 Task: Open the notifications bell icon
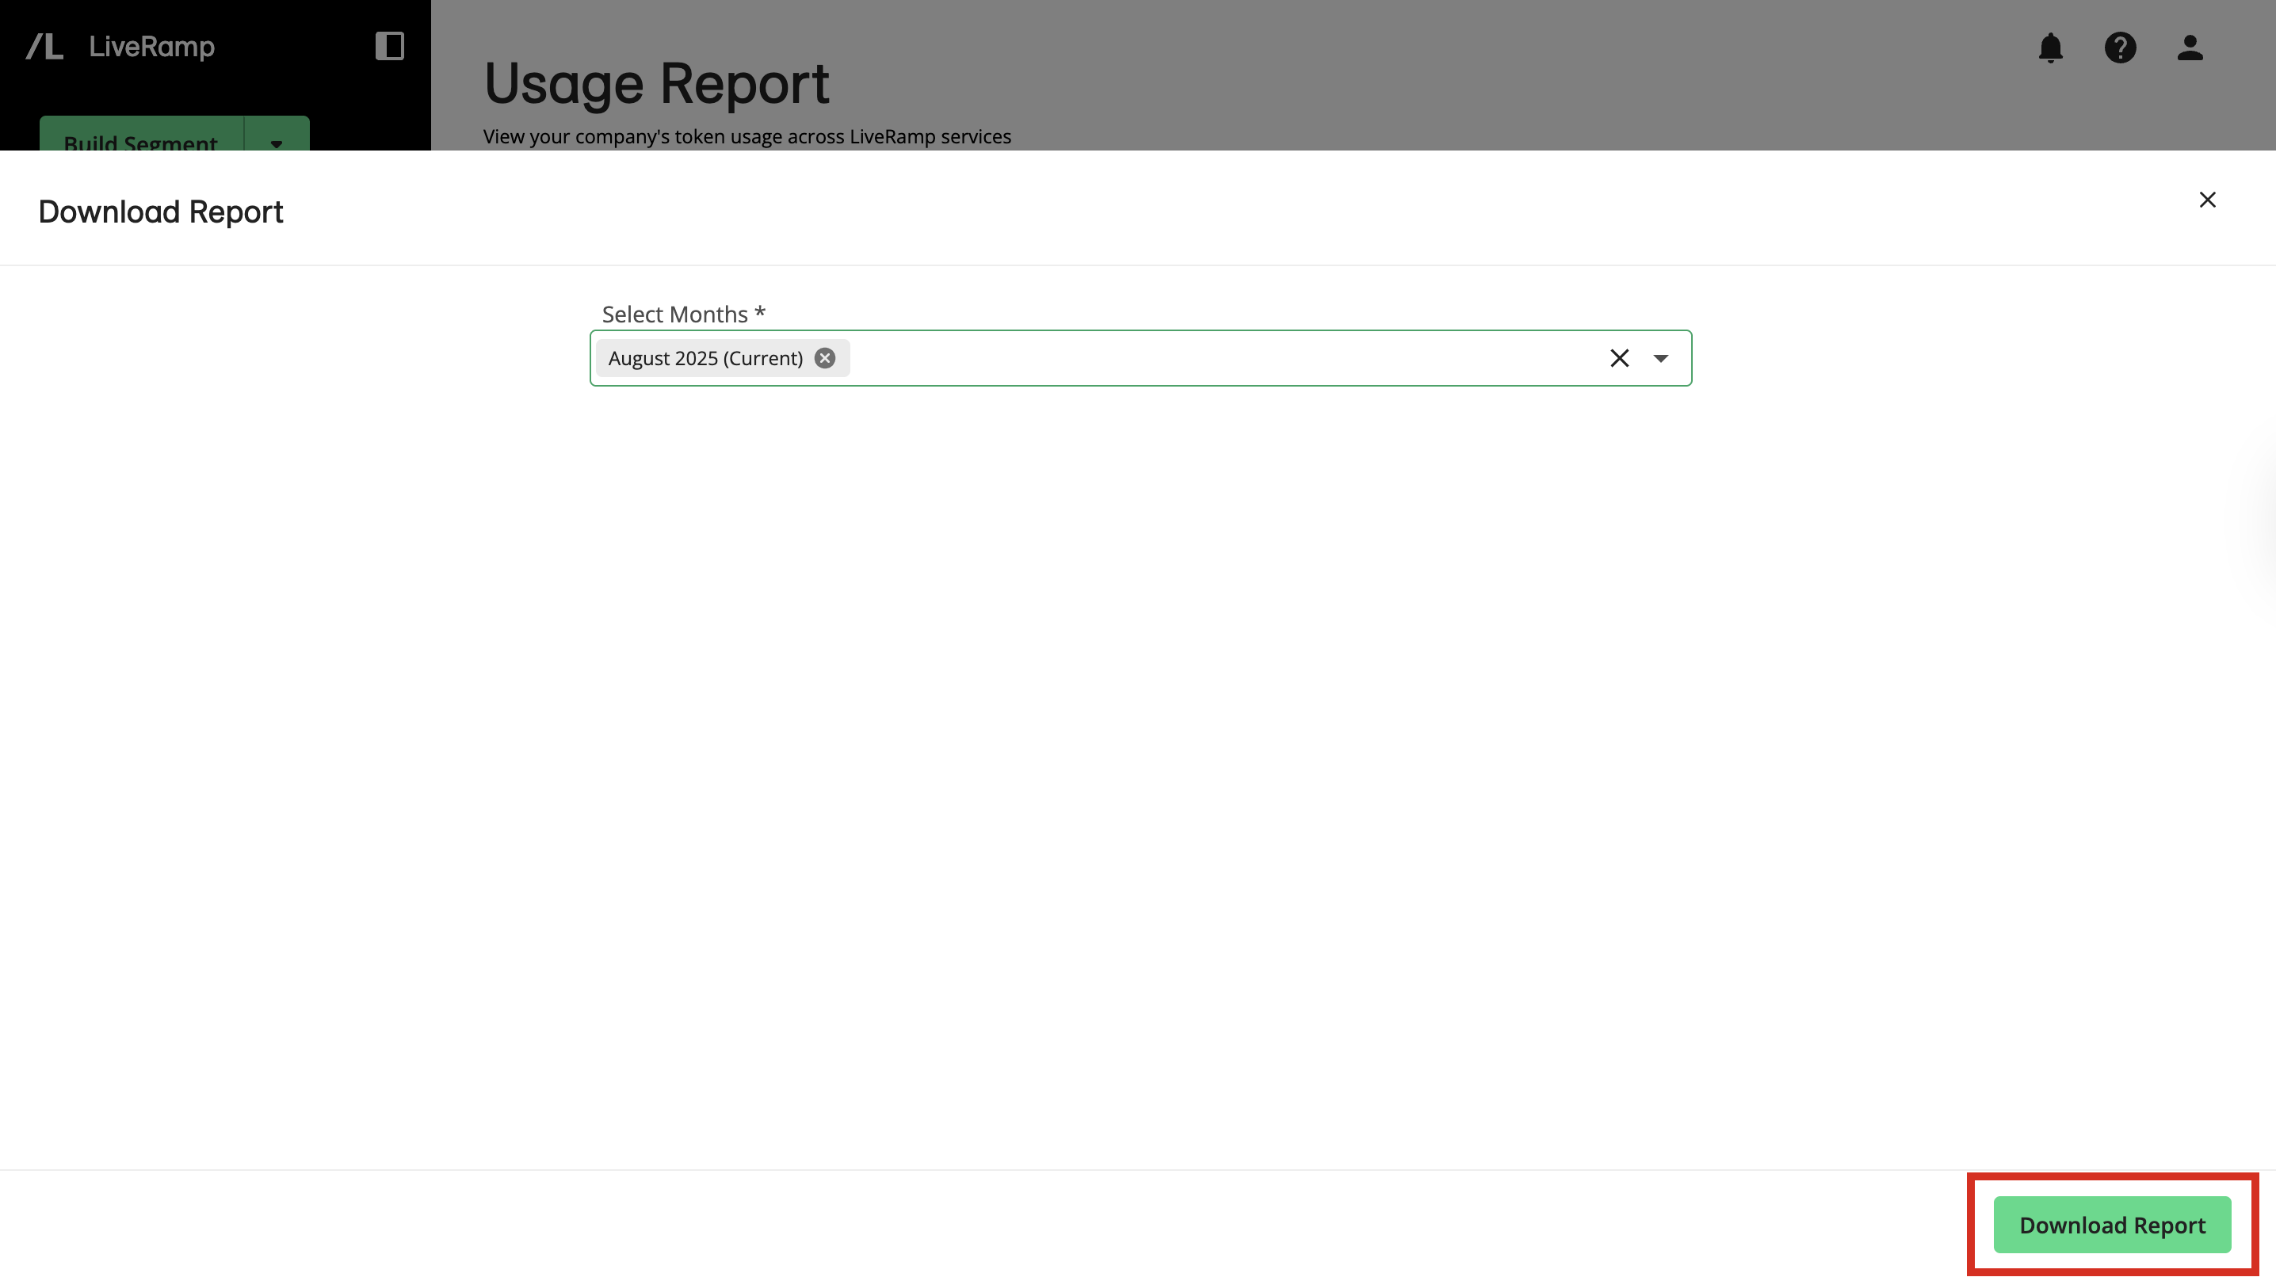pyautogui.click(x=2052, y=48)
